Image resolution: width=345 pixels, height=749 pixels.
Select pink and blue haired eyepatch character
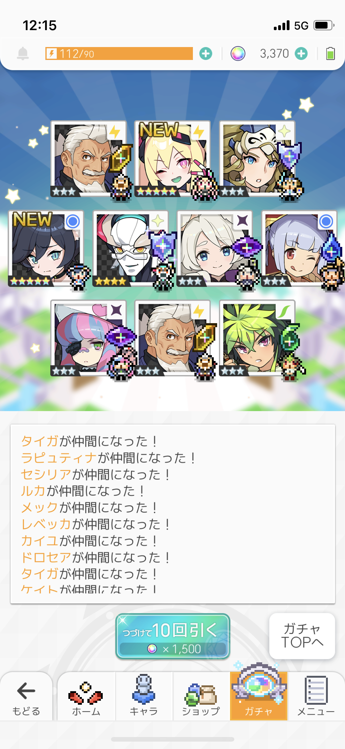[89, 338]
